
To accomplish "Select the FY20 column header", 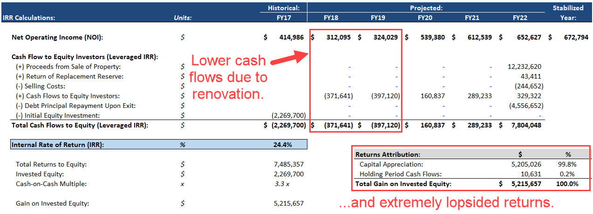I will tap(426, 18).
